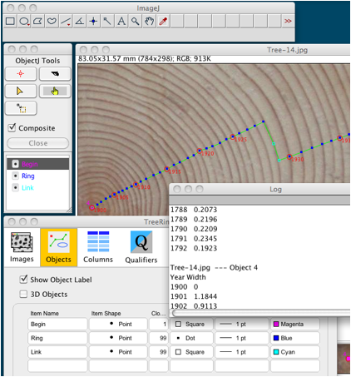Select the Wand tracing tool

click(107, 21)
